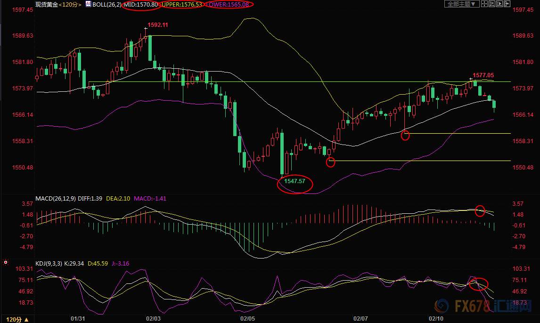
Task: Open MACD(26,12,9) indicator label
Action: pos(56,199)
